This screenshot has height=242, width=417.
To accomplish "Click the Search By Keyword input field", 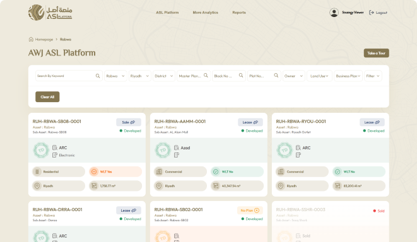I will coord(69,76).
